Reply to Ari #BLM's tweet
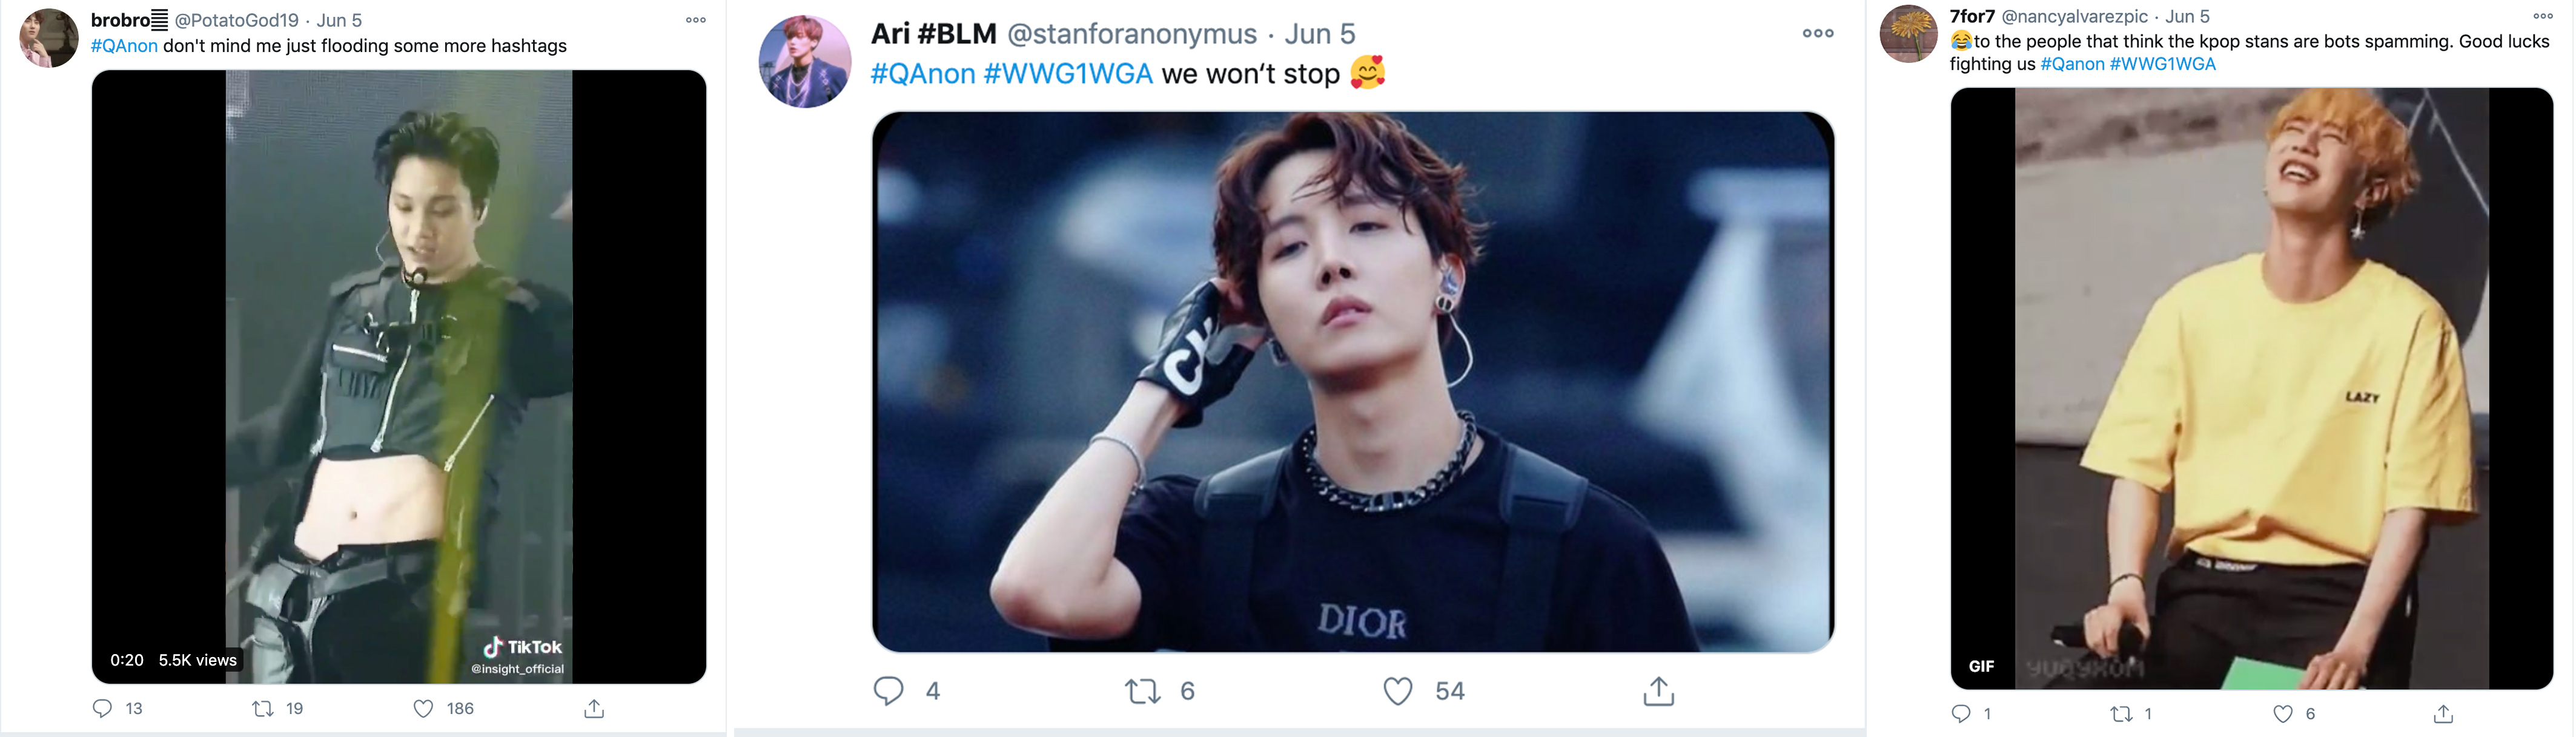 coord(888,691)
